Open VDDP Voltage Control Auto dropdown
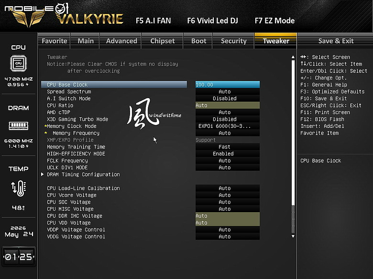This screenshot has height=279, width=373. [228, 229]
